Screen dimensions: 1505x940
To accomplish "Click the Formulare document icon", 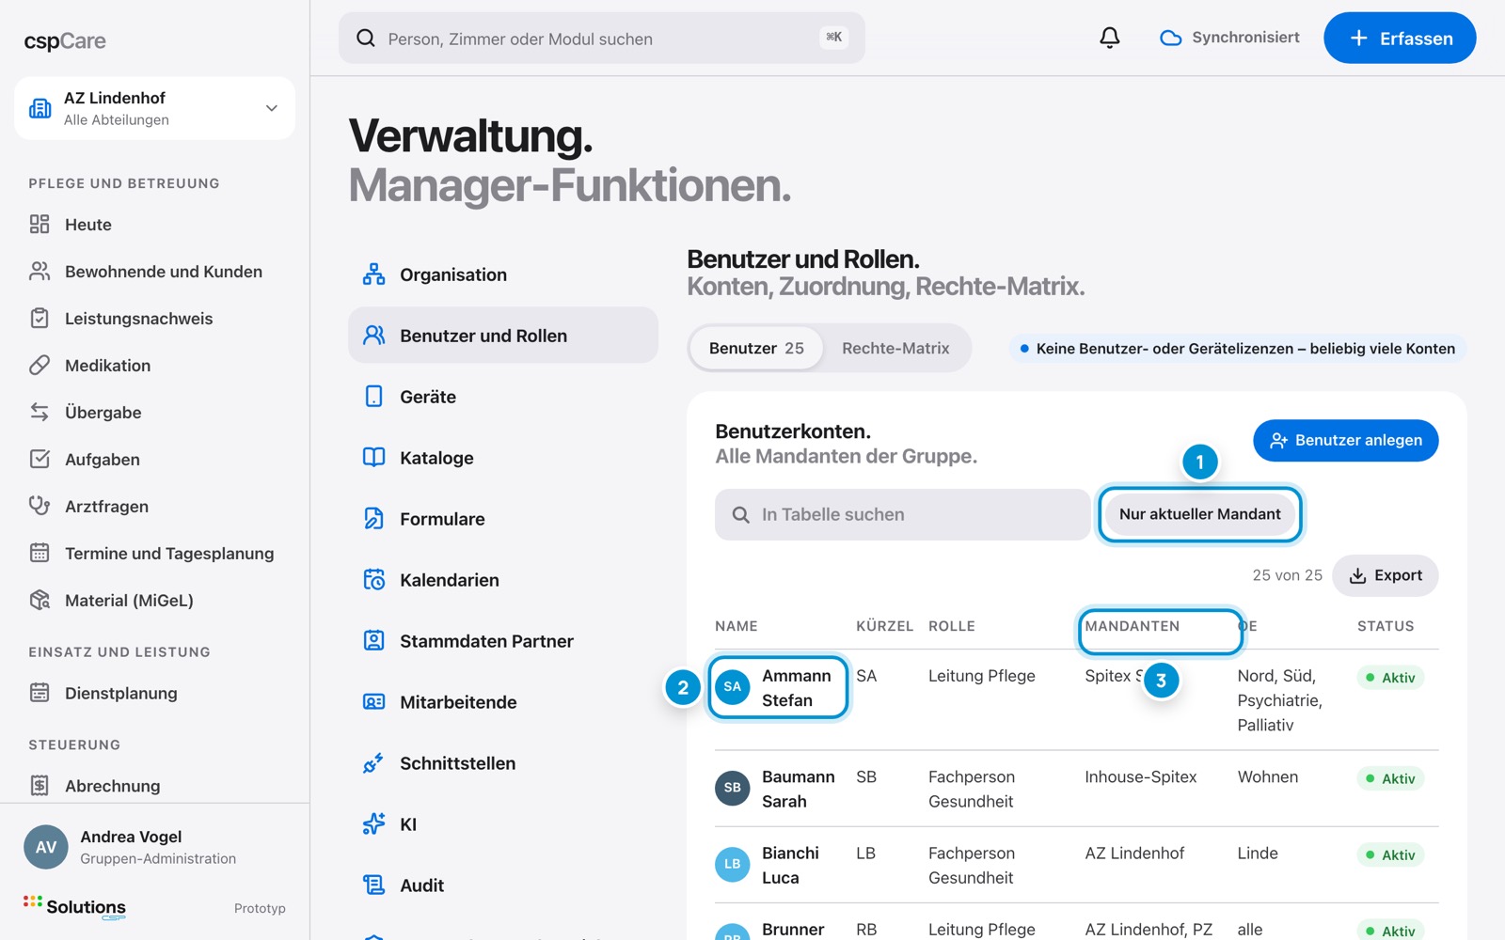I will (x=373, y=519).
